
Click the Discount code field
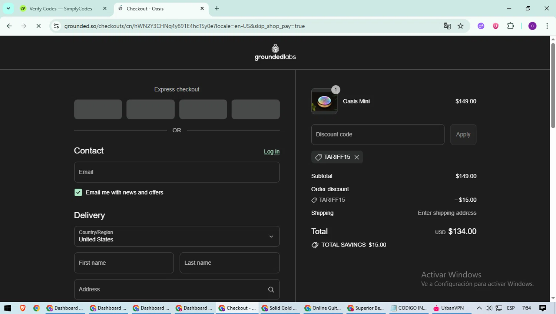click(x=378, y=135)
